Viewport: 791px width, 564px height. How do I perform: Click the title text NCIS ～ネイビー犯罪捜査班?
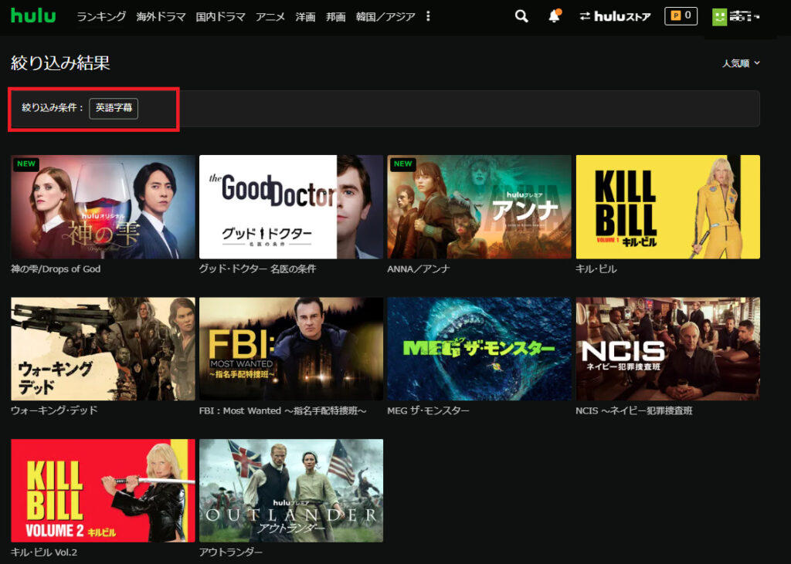634,410
